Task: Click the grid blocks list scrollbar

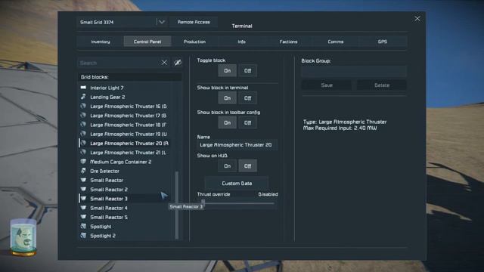Action: point(177,205)
